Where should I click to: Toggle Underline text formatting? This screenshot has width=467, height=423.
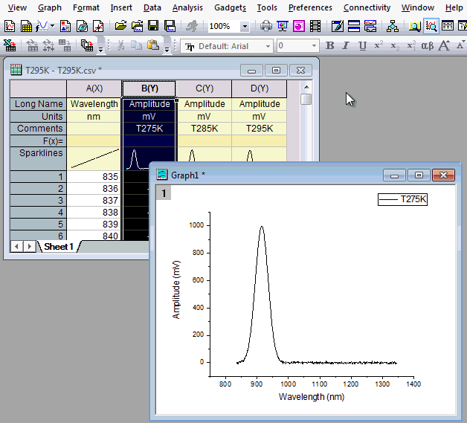click(362, 46)
